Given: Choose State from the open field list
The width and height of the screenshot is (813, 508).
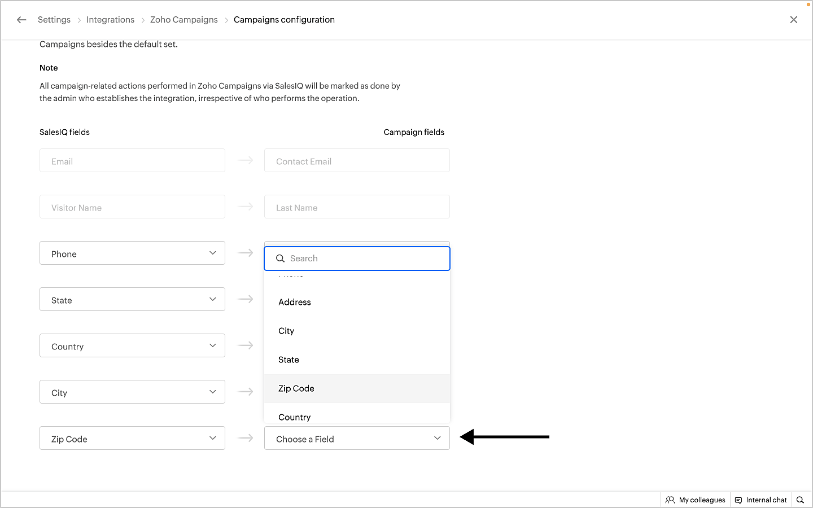Looking at the screenshot, I should tap(289, 360).
